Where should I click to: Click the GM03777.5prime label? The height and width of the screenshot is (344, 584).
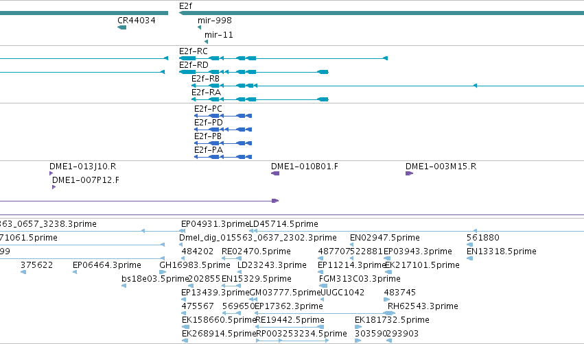coord(285,293)
